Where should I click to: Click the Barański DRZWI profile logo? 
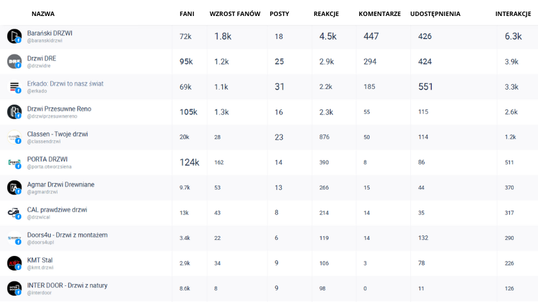pyautogui.click(x=14, y=36)
